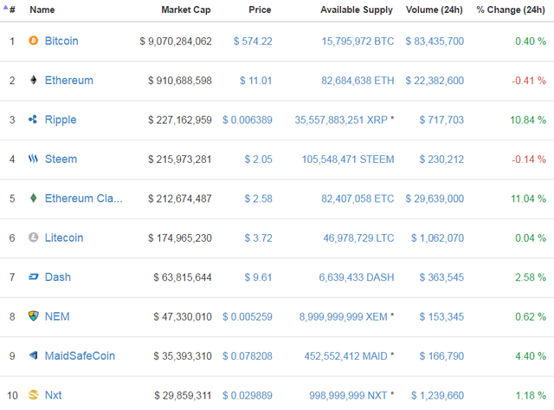Click NEM volume $ 153,345
Screen dimensions: 554x410
pos(441,316)
